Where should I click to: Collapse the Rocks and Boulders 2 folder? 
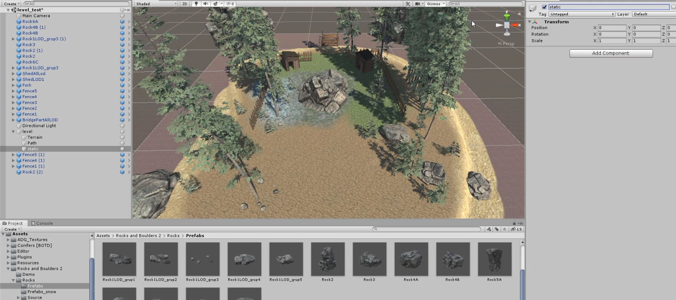pyautogui.click(x=8, y=269)
